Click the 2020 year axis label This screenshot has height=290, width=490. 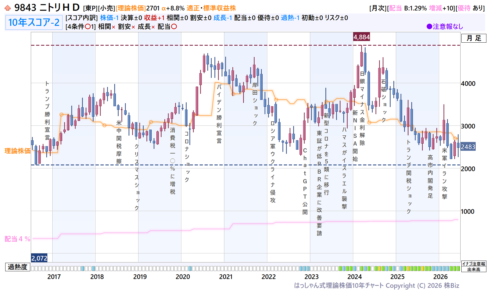[x=183, y=277]
